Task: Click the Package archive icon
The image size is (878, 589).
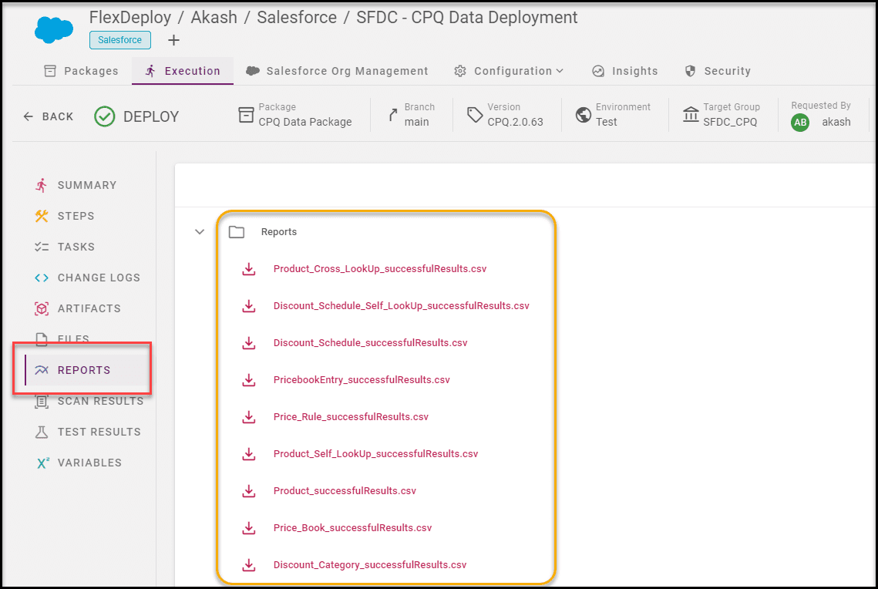Action: pyautogui.click(x=247, y=115)
